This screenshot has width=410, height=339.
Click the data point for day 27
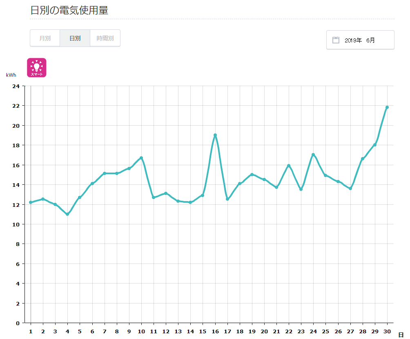(350, 188)
